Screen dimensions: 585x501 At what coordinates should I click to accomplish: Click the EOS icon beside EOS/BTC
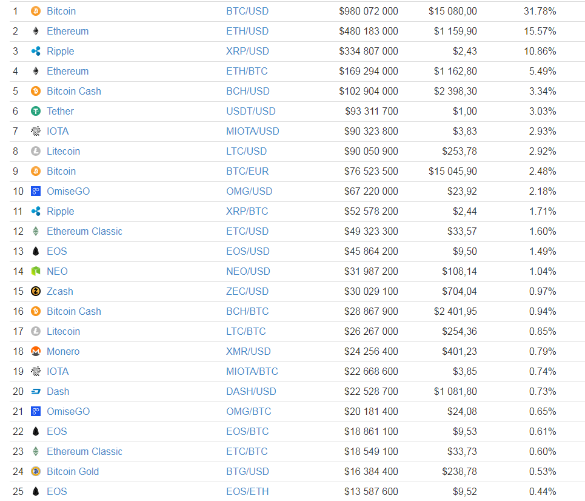pyautogui.click(x=36, y=432)
